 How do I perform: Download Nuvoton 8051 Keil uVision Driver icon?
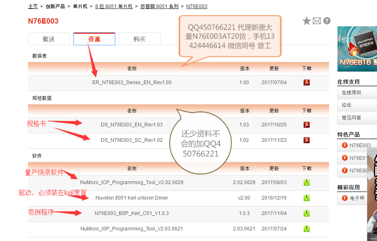click(307, 198)
